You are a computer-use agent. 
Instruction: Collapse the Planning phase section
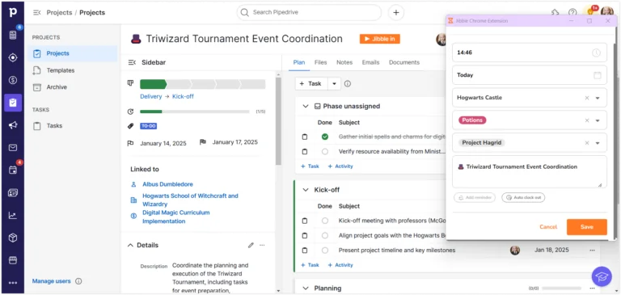pyautogui.click(x=306, y=289)
